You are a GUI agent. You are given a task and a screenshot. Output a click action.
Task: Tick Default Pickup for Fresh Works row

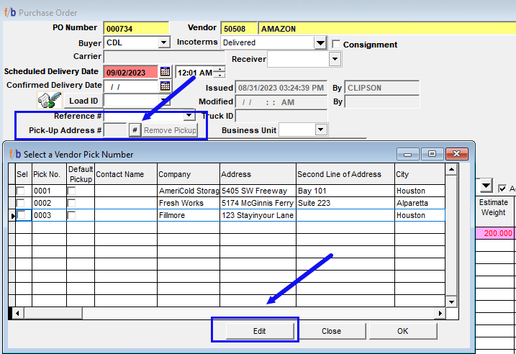pos(71,203)
